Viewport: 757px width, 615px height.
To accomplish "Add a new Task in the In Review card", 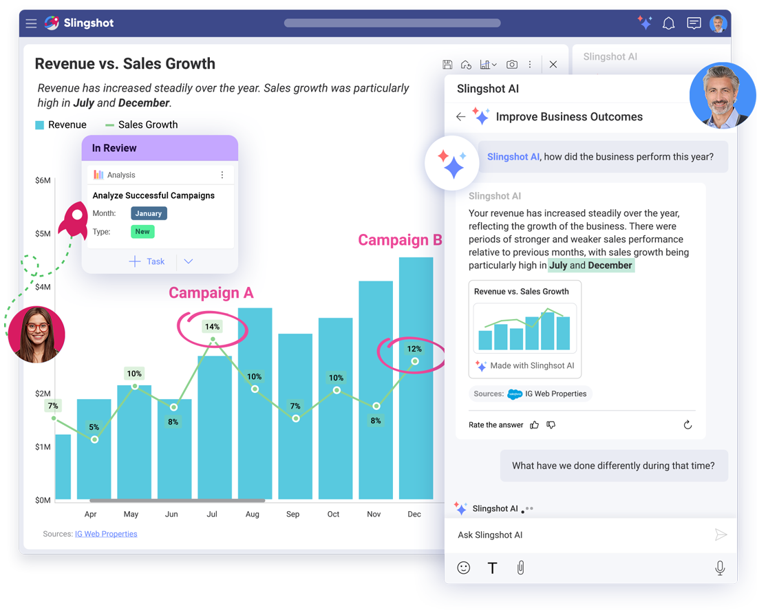I will (x=149, y=261).
